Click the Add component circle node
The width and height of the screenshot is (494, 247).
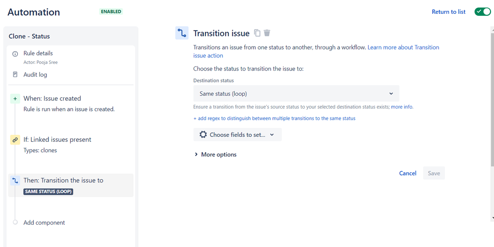pos(15,222)
